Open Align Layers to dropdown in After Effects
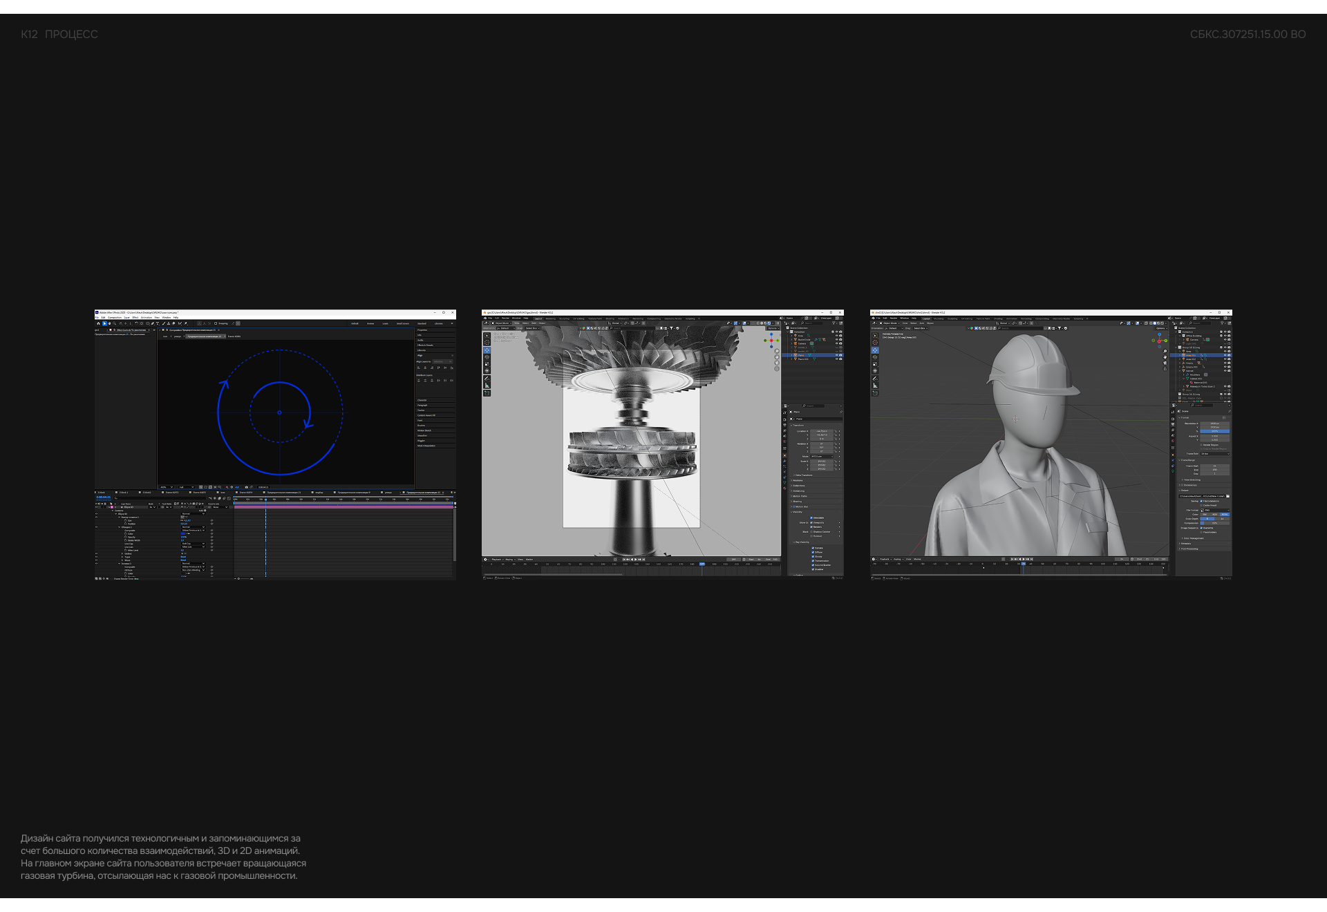The width and height of the screenshot is (1327, 912). click(442, 361)
